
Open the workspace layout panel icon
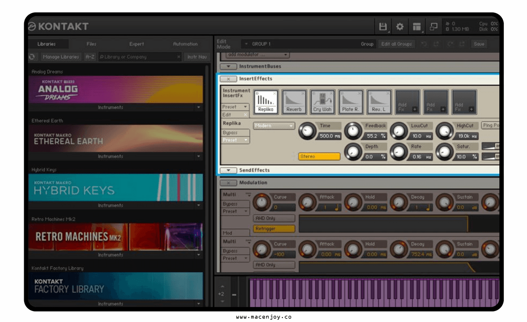417,27
